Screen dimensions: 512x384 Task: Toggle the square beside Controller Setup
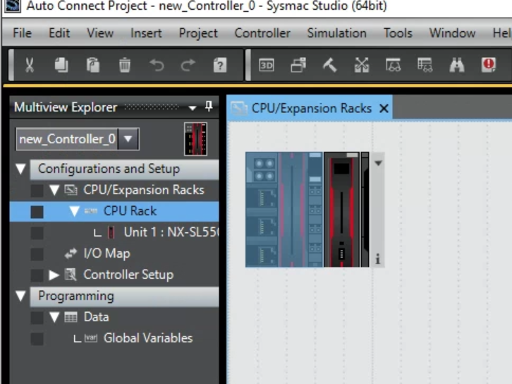37,275
